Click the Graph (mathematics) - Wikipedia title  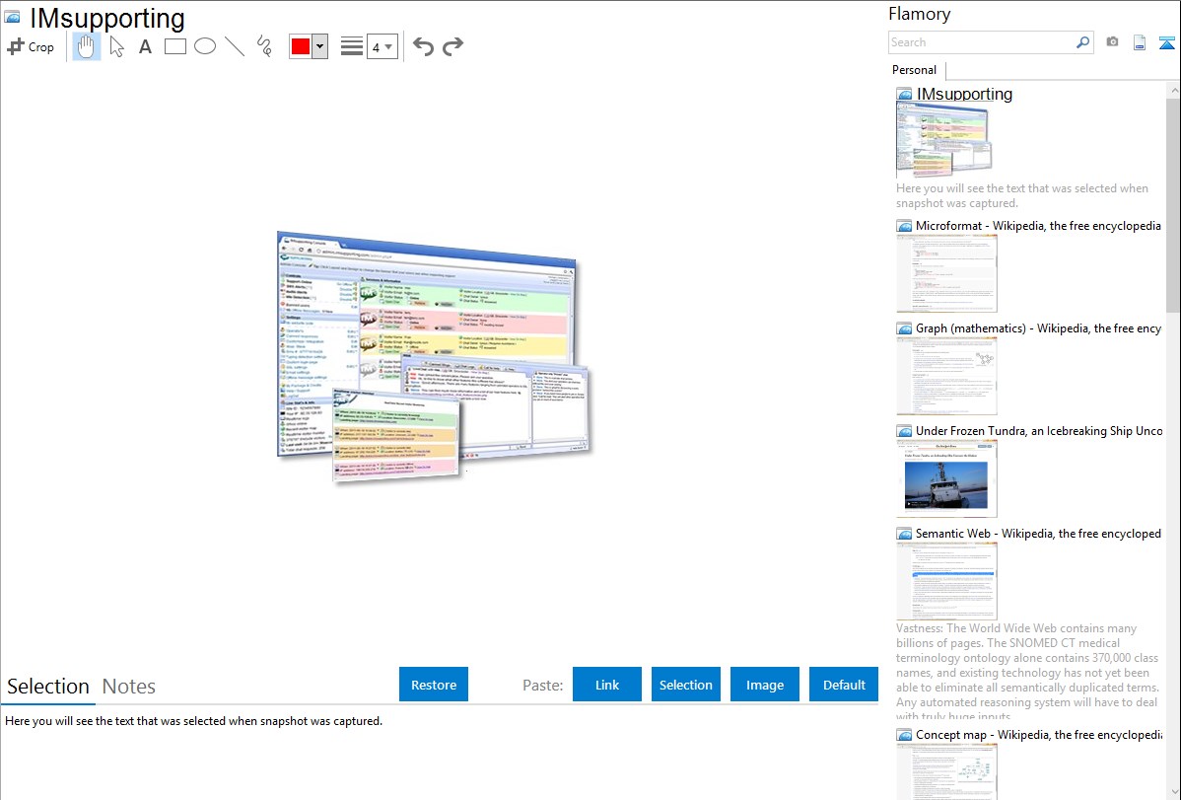[1038, 328]
